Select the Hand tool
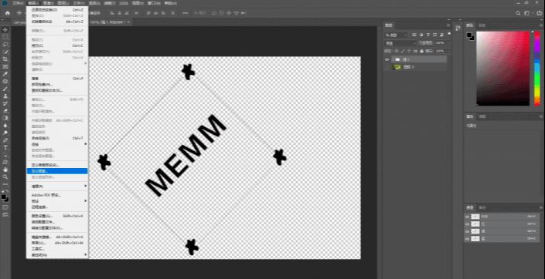The height and width of the screenshot is (279, 545). pos(5,170)
